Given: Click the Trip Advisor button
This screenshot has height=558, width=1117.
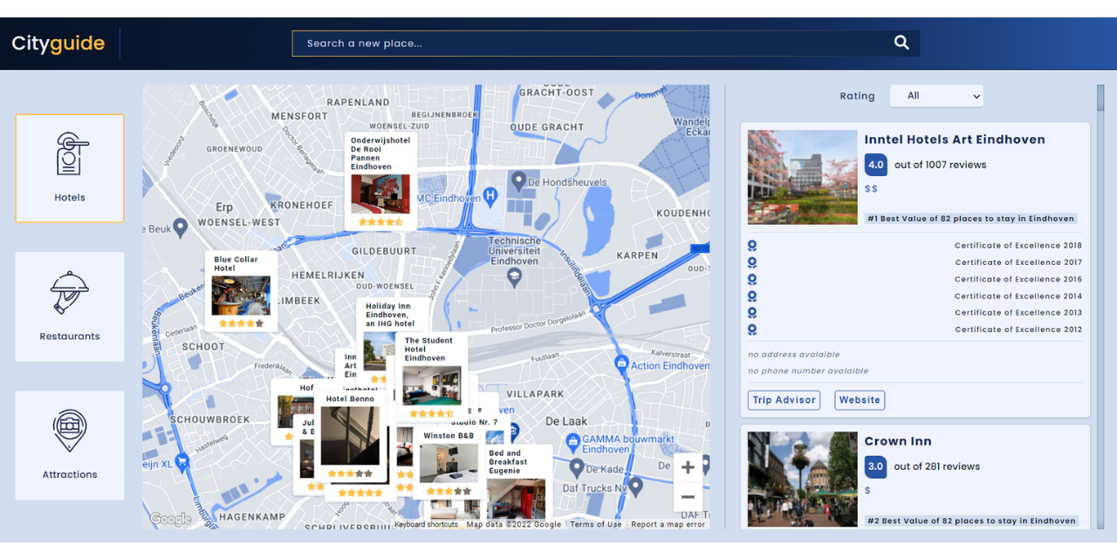Looking at the screenshot, I should tap(783, 399).
